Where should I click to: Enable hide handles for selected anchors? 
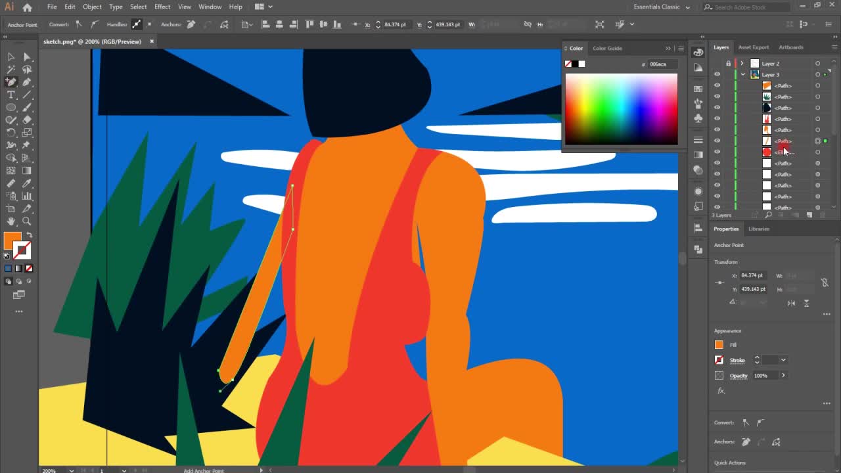(x=149, y=24)
